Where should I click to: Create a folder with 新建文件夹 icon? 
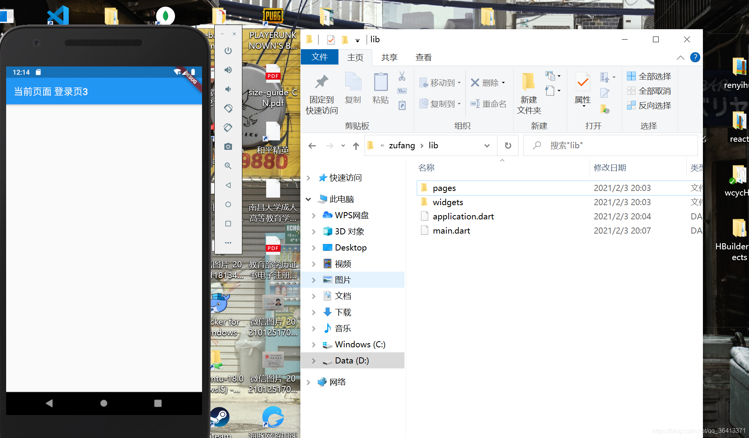(x=529, y=92)
